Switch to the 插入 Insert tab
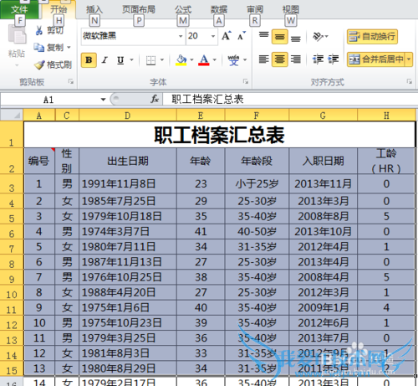 coord(94,9)
